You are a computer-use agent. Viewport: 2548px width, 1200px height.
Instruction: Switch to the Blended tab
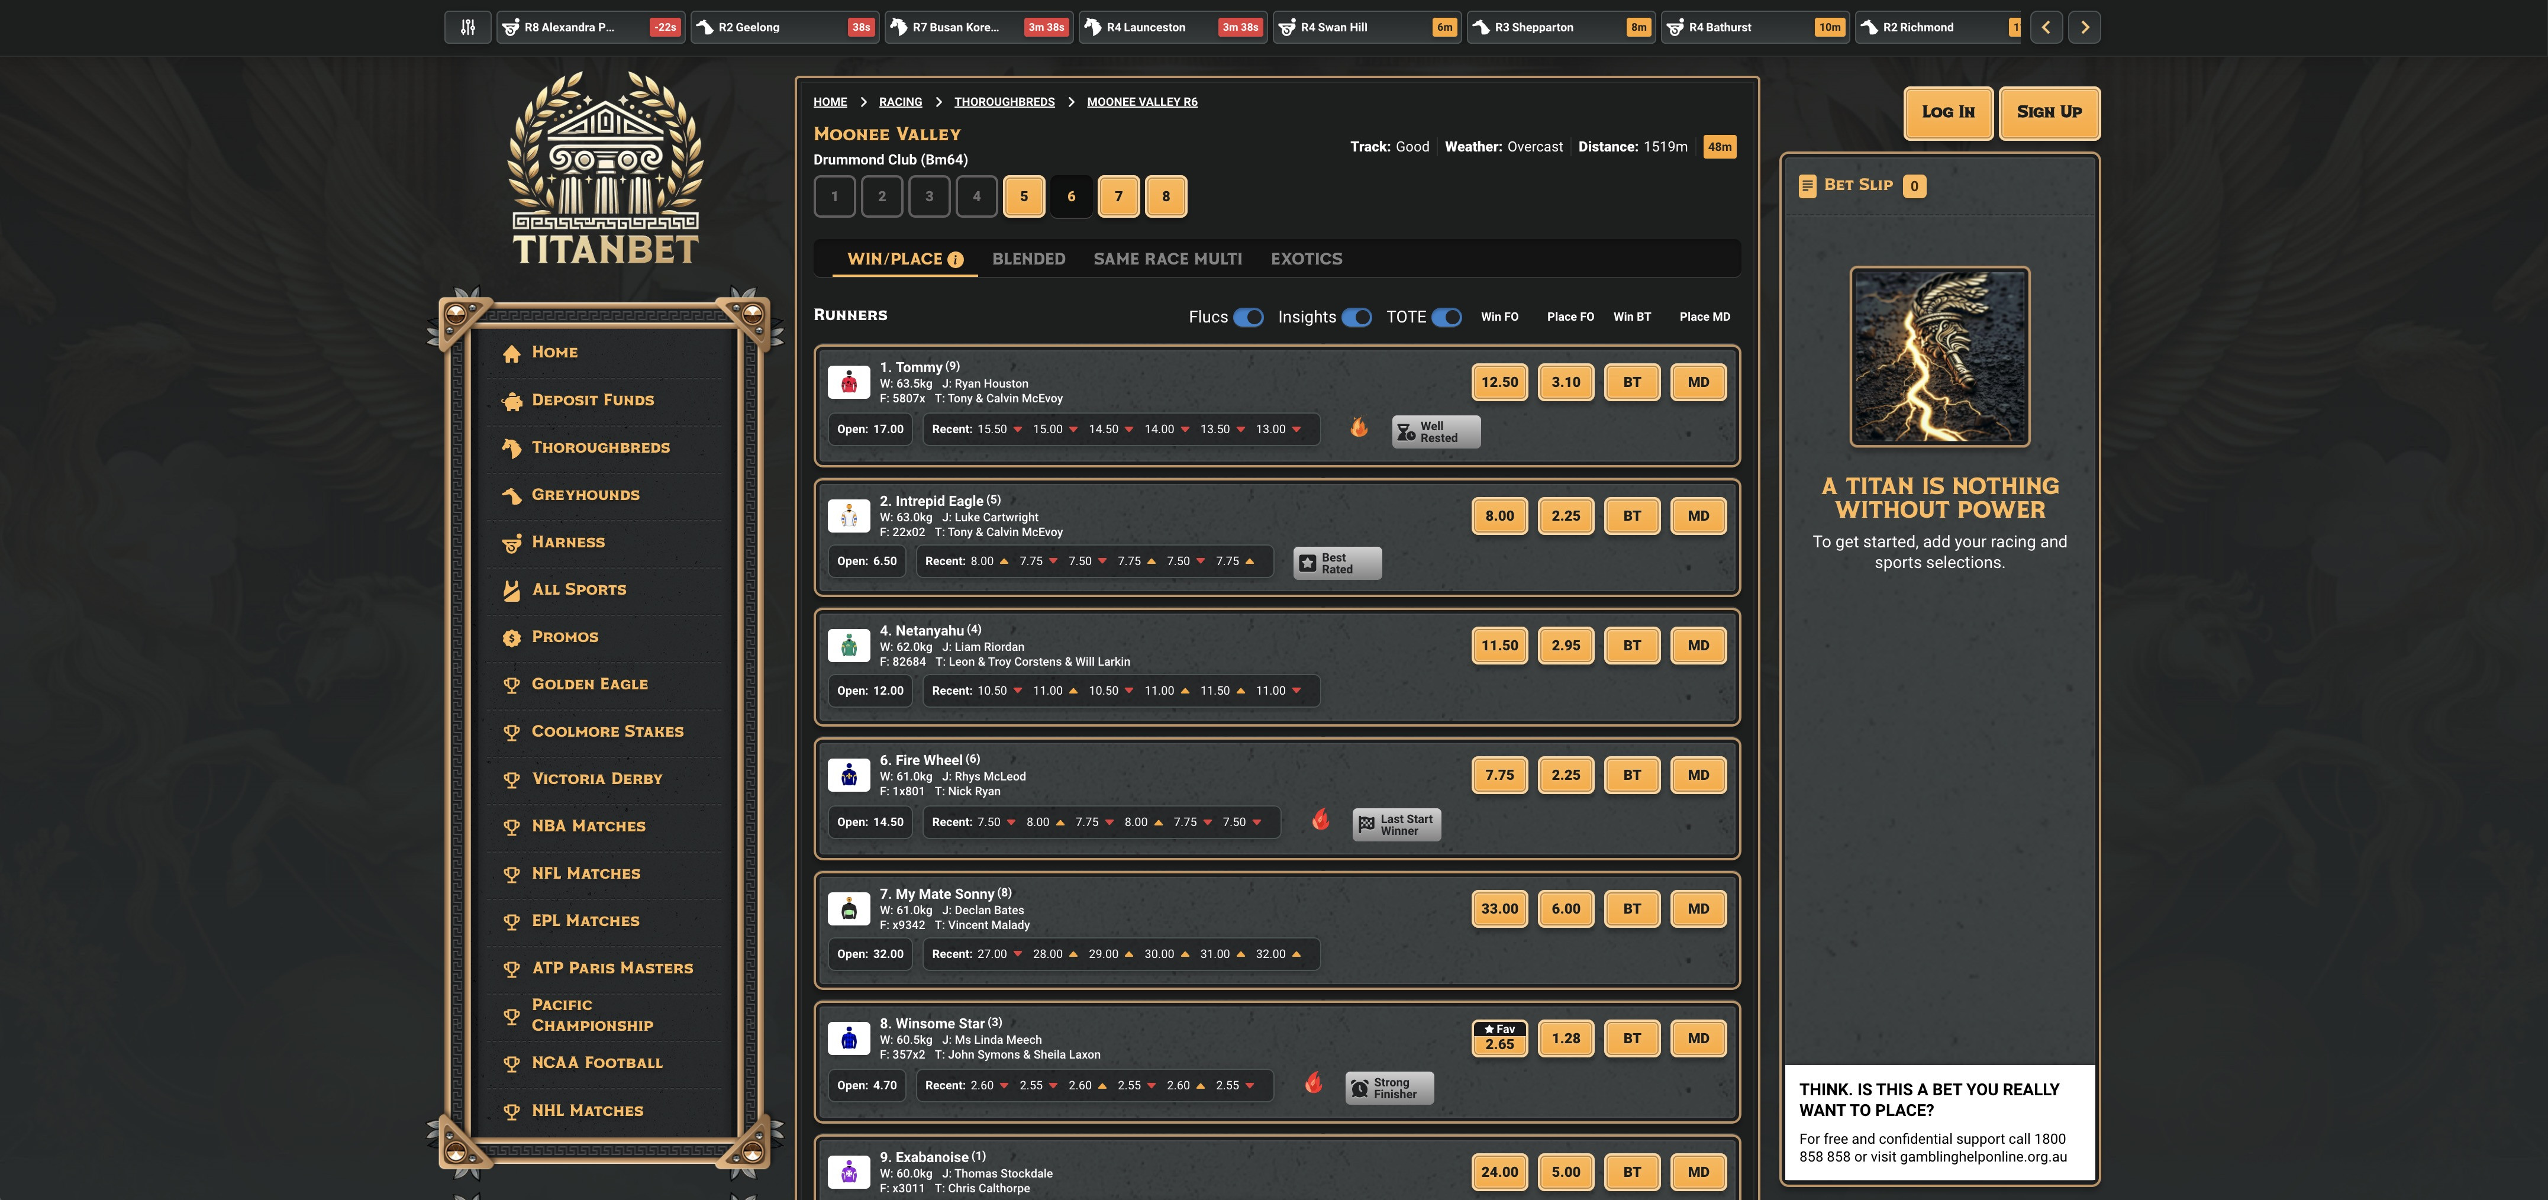(x=1028, y=259)
